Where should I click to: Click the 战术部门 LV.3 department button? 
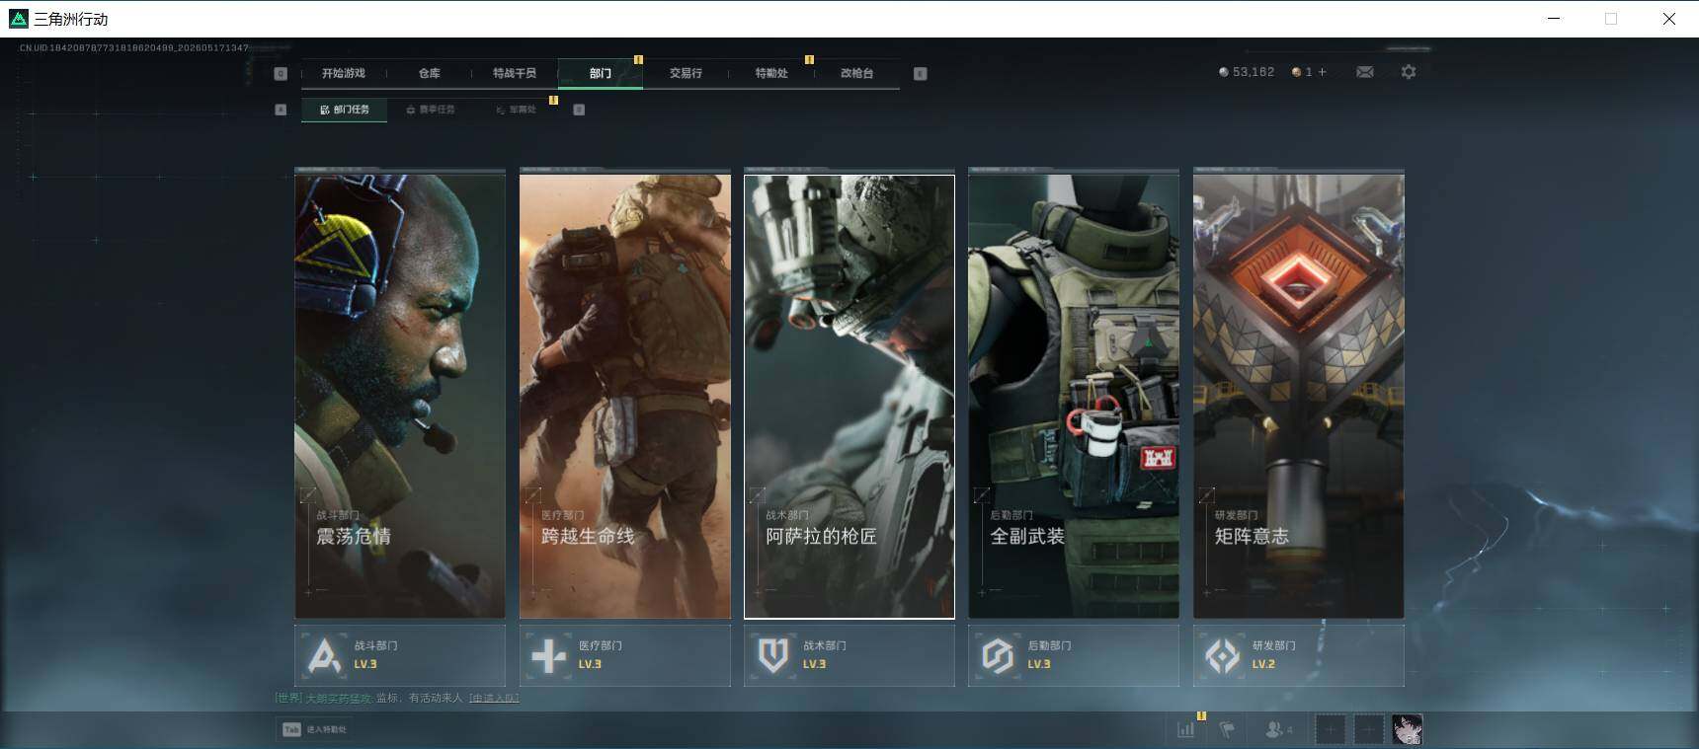tap(849, 655)
